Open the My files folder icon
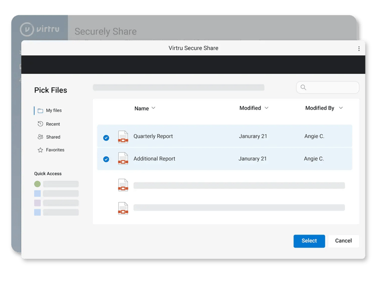Screen dimensions: 376x290 point(42,110)
